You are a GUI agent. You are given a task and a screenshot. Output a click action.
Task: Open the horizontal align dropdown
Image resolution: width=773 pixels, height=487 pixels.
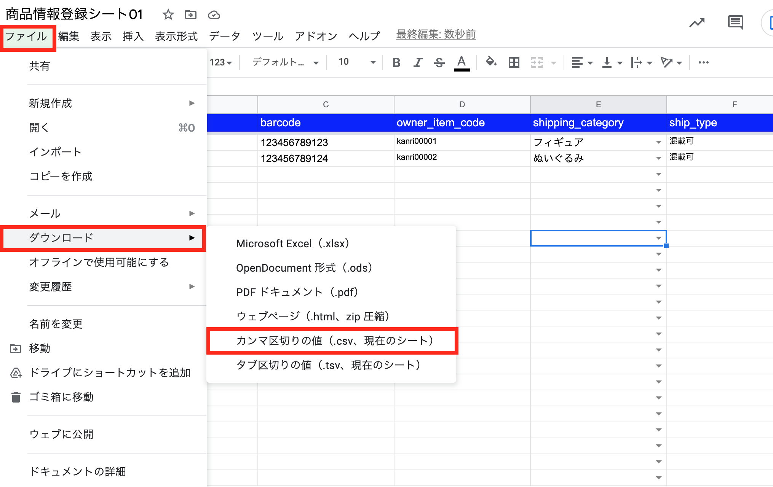(582, 62)
